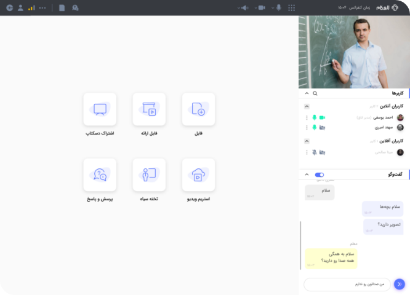This screenshot has height=295, width=410.
Task: Click the chat scrollbar
Action: [300, 245]
